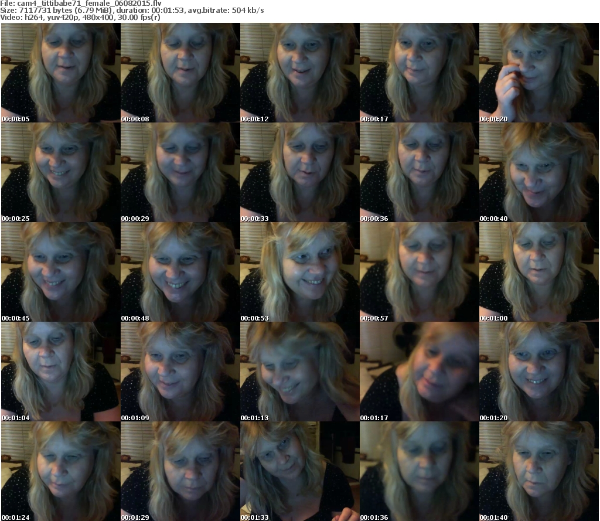The image size is (600, 521).
Task: Click the thumbnail at 00:01:24
Action: (x=61, y=471)
